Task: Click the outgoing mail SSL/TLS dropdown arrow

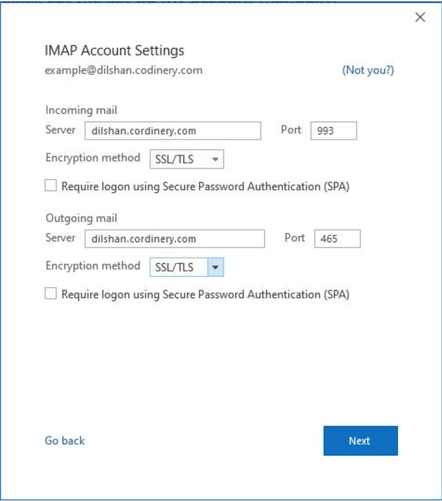Action: 215,268
